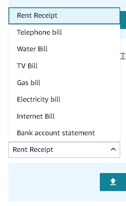This screenshot has height=206, width=126.
Task: Select the TV Bill option
Action: click(x=64, y=66)
